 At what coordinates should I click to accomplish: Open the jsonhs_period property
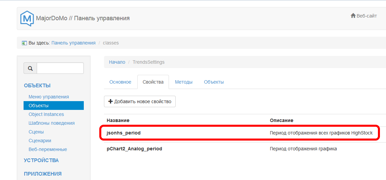[x=124, y=133]
